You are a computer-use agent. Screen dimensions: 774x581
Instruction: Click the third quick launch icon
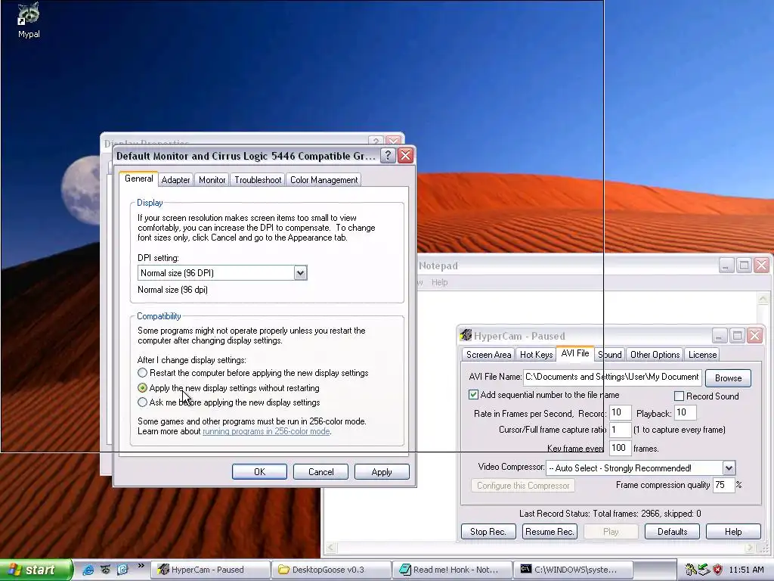(122, 570)
